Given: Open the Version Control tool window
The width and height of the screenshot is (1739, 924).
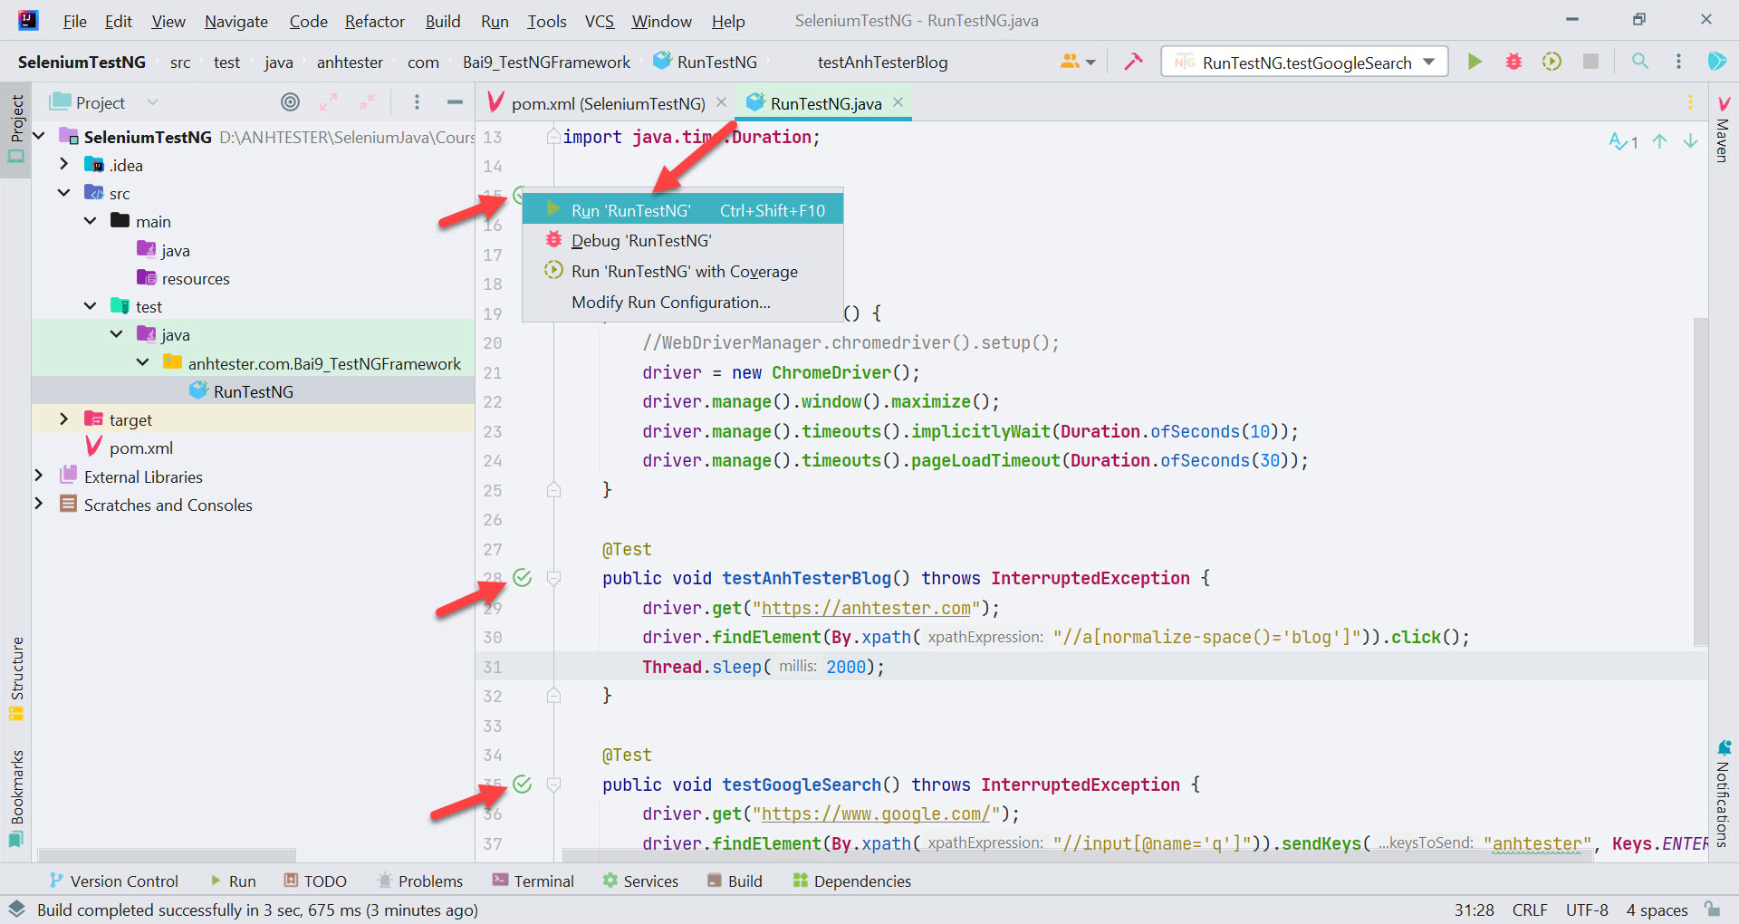Looking at the screenshot, I should 113,881.
